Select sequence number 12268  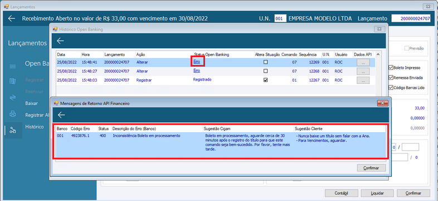click(x=314, y=71)
